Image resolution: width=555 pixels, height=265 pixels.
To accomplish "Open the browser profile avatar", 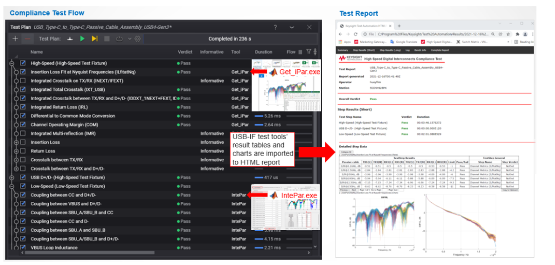I will click(525, 34).
